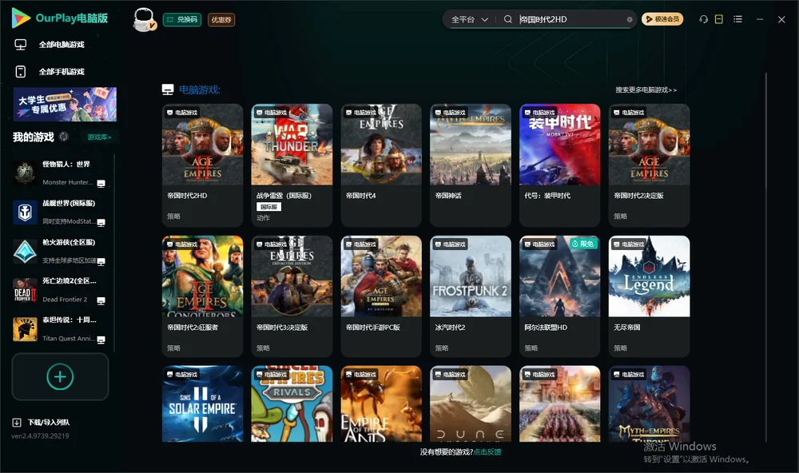Open 代号: 装甲时代 game card
This screenshot has height=473, width=799.
[x=559, y=165]
